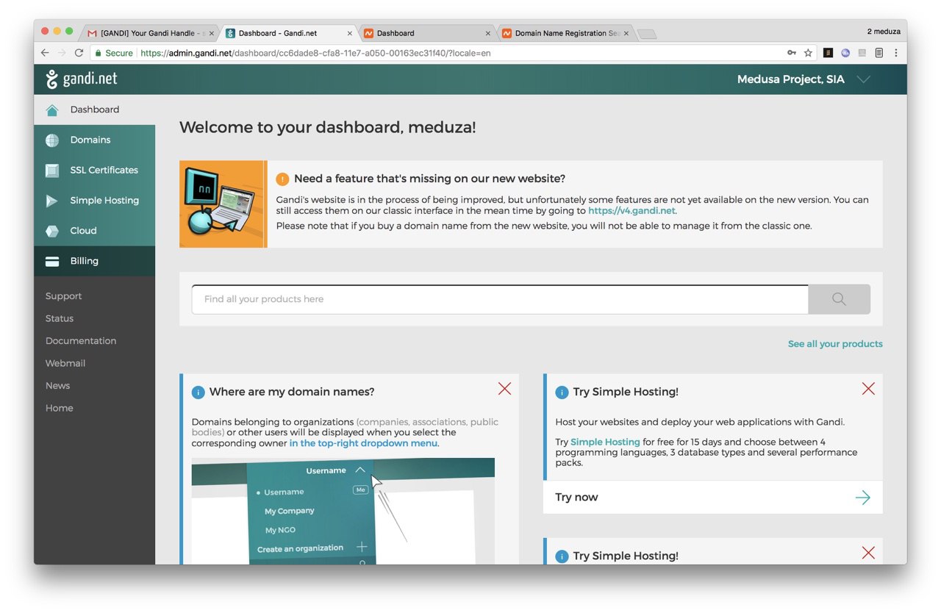Viewport: 941px width, 613px height.
Task: Open the Cloud section
Action: point(94,230)
